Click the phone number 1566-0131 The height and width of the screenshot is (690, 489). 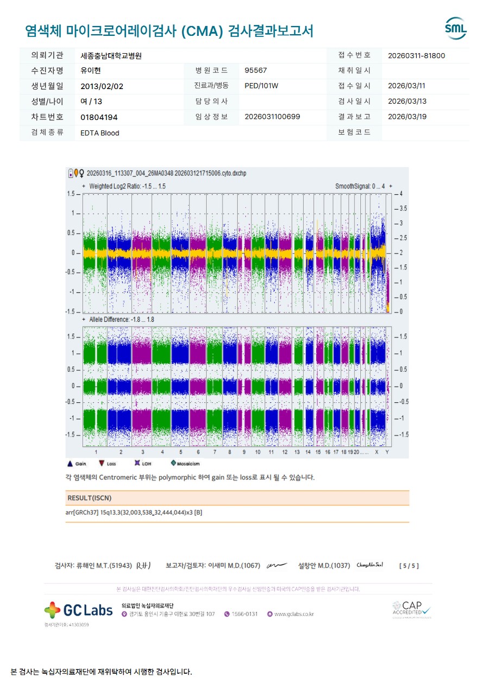(244, 614)
